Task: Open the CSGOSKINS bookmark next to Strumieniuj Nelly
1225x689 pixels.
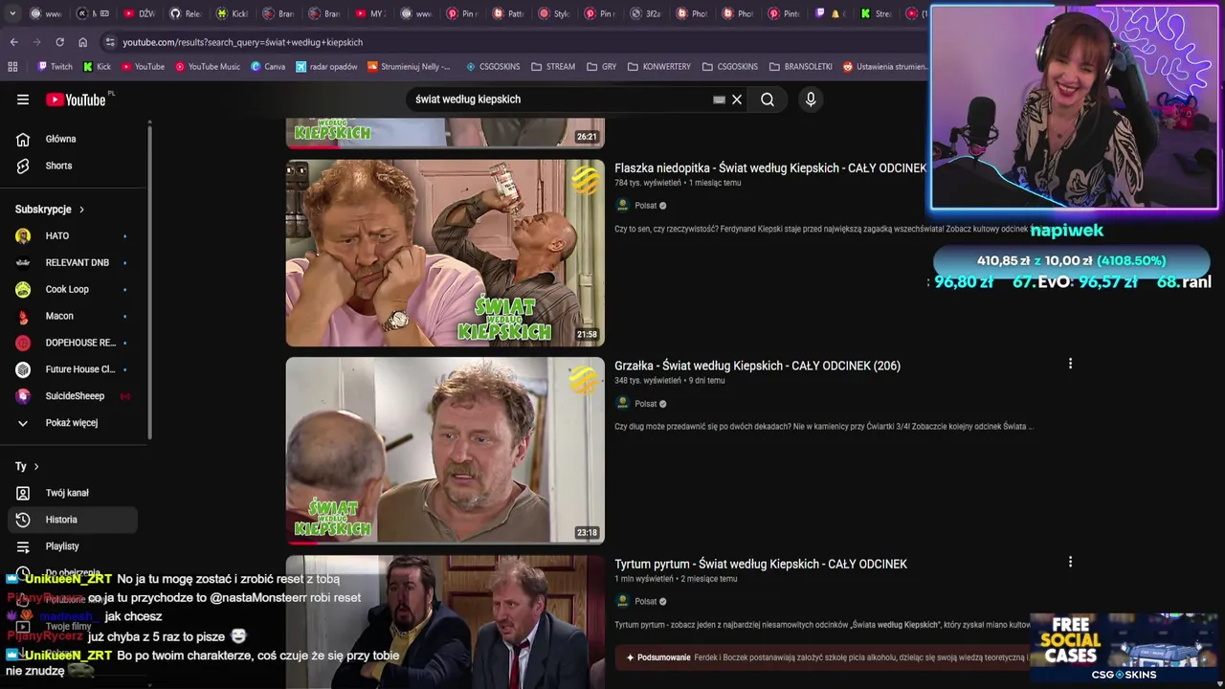Action: 493,67
